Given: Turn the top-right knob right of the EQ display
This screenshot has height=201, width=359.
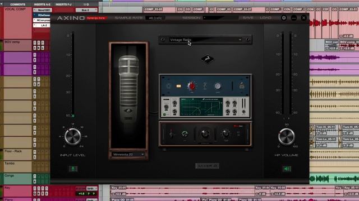Looking at the screenshot, I should (234, 103).
